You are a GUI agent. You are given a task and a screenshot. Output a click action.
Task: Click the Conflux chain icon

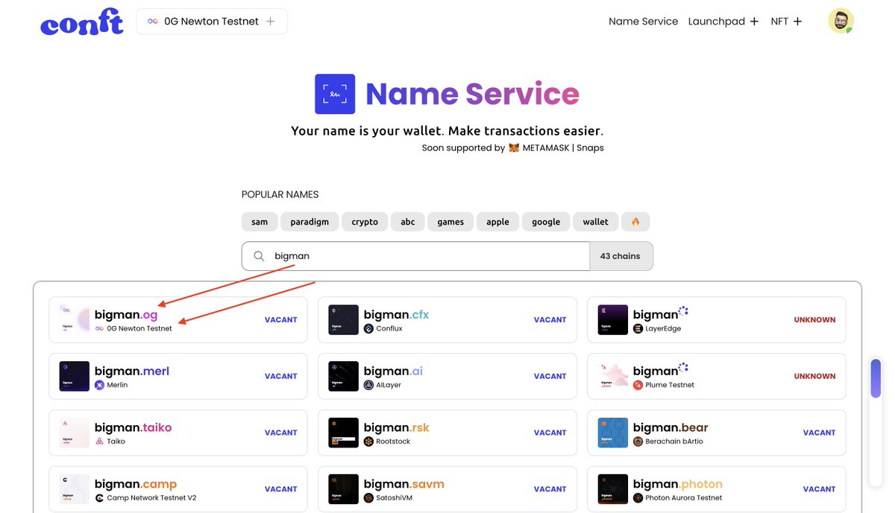click(368, 328)
